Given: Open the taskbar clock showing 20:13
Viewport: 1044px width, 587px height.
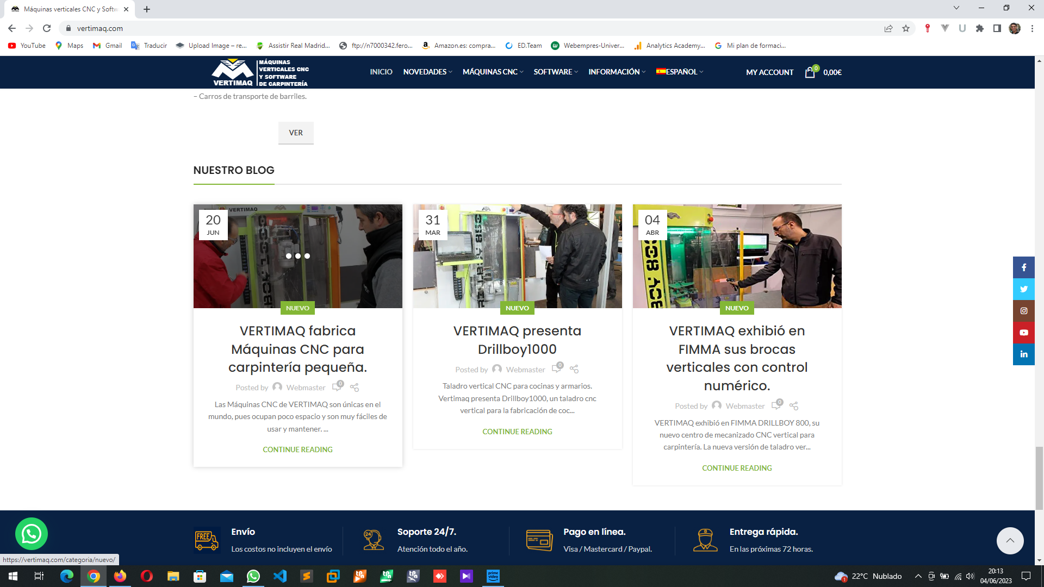Looking at the screenshot, I should [996, 576].
